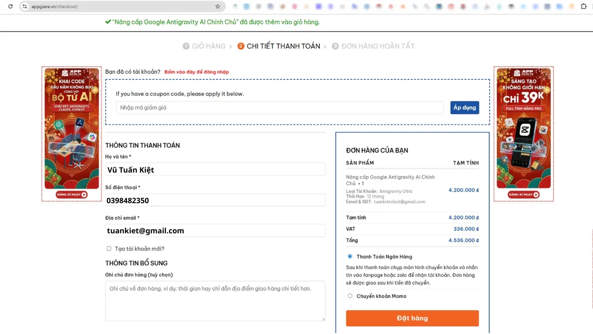This screenshot has width=593, height=334.
Task: Click the orange Đặt hàng button
Action: click(412, 318)
